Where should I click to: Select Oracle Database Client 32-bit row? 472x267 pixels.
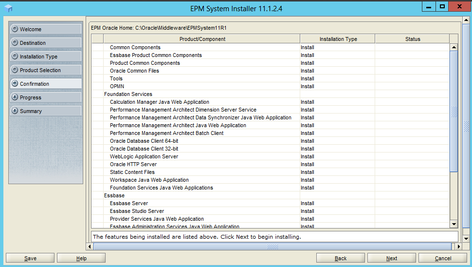pos(271,149)
